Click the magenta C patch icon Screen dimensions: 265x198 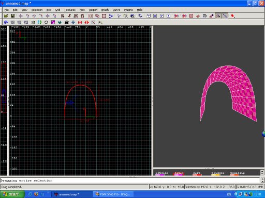[53, 22]
